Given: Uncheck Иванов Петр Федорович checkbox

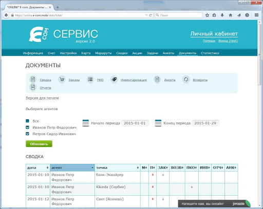Looking at the screenshot, I should coord(27,128).
